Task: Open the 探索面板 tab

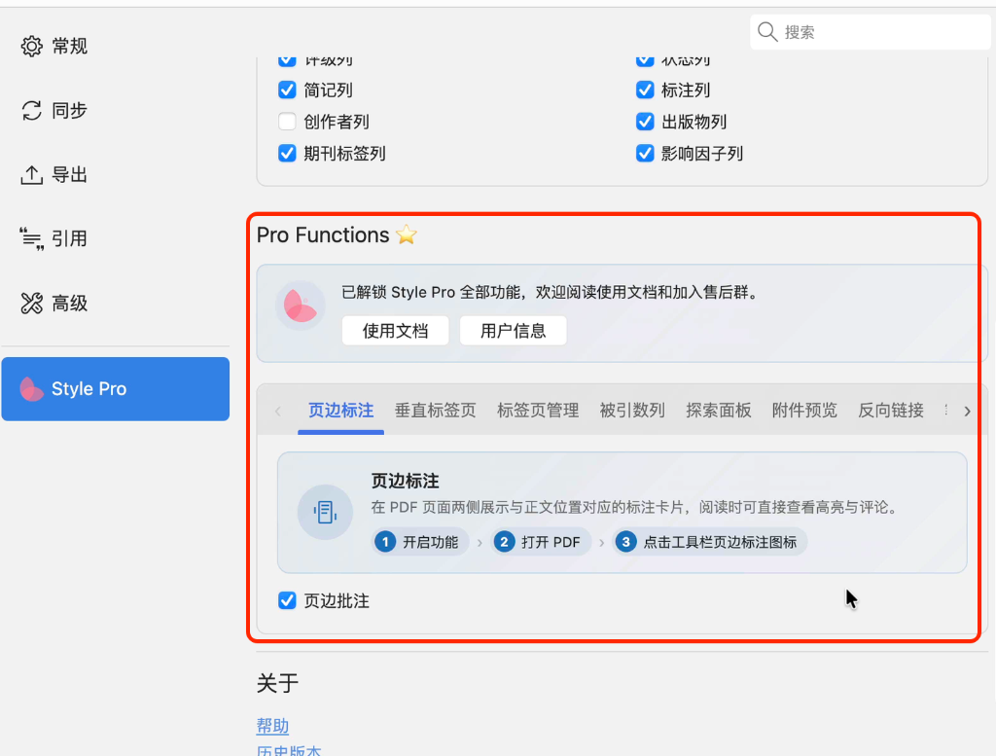Action: (x=719, y=411)
